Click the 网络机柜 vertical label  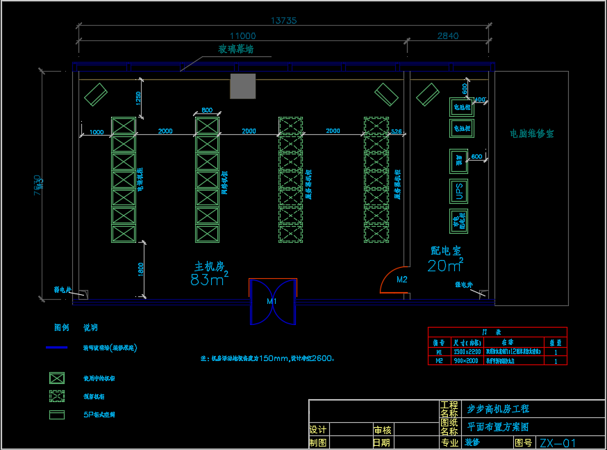224,182
